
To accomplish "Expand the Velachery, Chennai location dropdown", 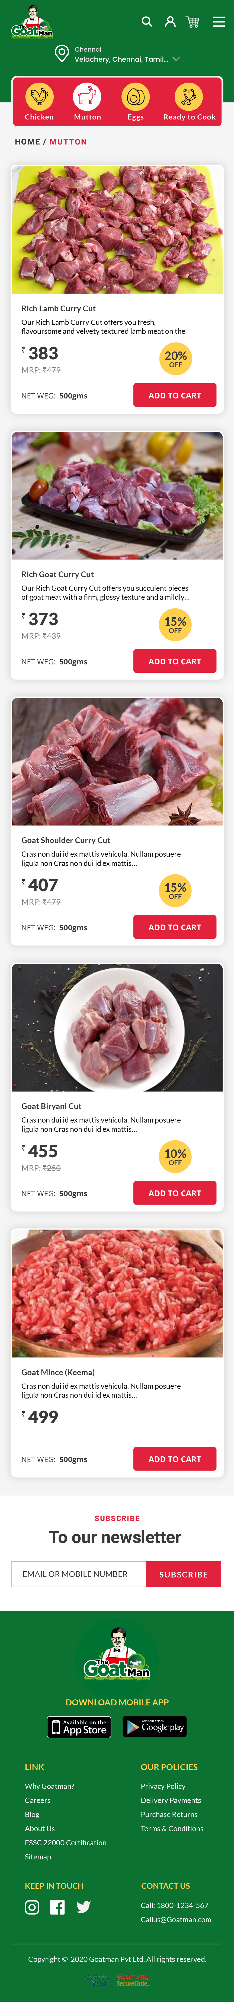I will [x=177, y=59].
